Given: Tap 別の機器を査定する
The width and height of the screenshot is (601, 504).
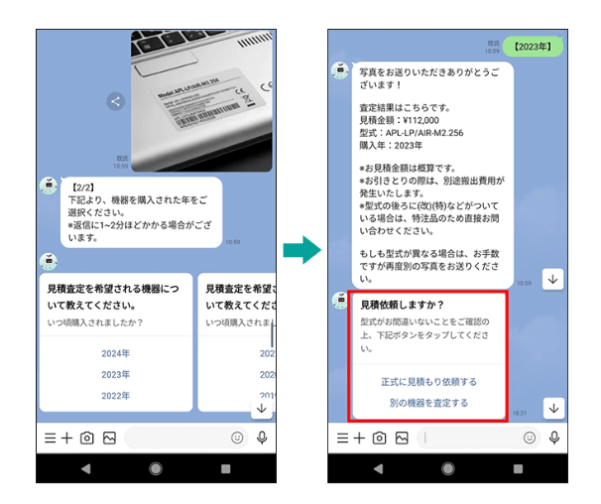Looking at the screenshot, I should click(x=428, y=403).
